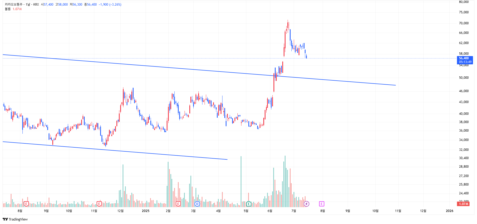Select the lower blue descending trend line

point(115,151)
